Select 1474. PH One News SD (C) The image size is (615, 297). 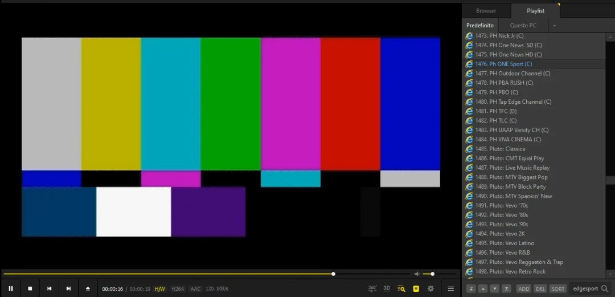pyautogui.click(x=534, y=45)
